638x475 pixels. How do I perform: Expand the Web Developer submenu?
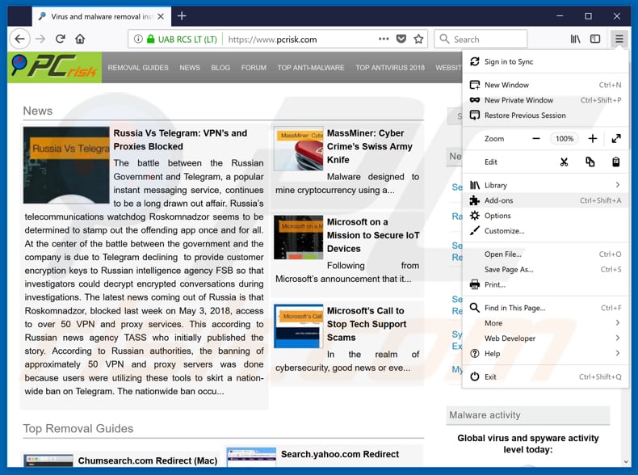click(545, 338)
